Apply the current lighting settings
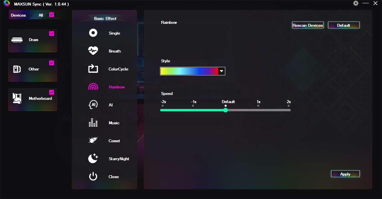The width and height of the screenshot is (382, 199). pyautogui.click(x=345, y=174)
